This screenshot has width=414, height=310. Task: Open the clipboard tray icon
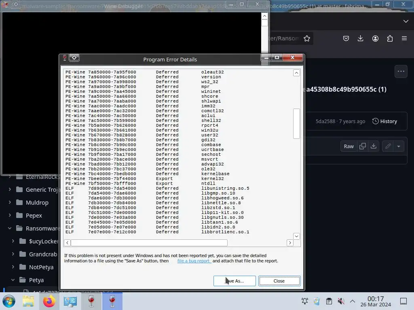[329, 301]
